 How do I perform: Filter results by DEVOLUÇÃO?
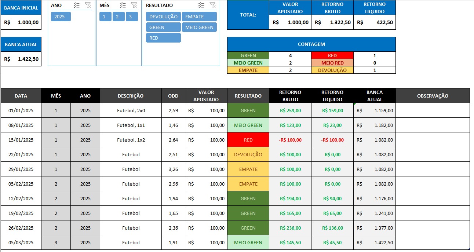pos(163,17)
